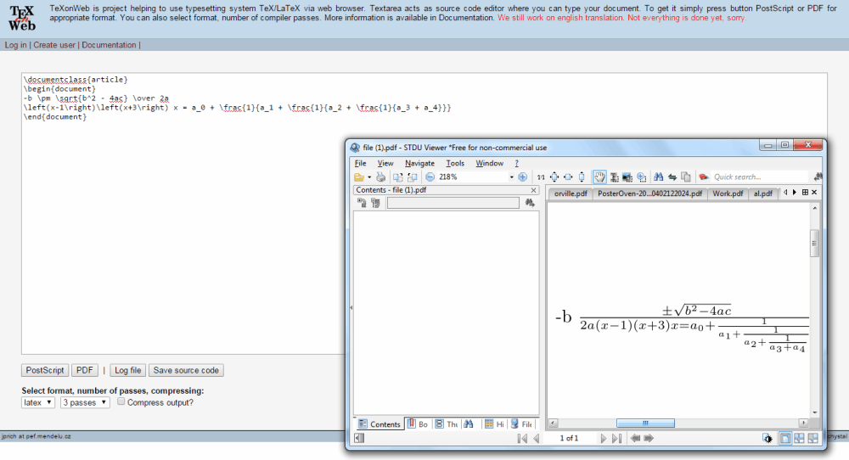Select the image selection tool
This screenshot has height=460, width=849.
tap(627, 177)
